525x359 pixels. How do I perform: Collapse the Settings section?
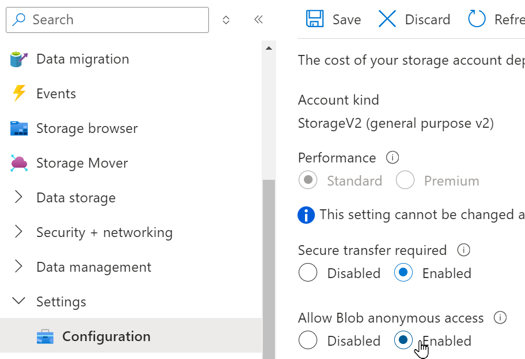(61, 301)
